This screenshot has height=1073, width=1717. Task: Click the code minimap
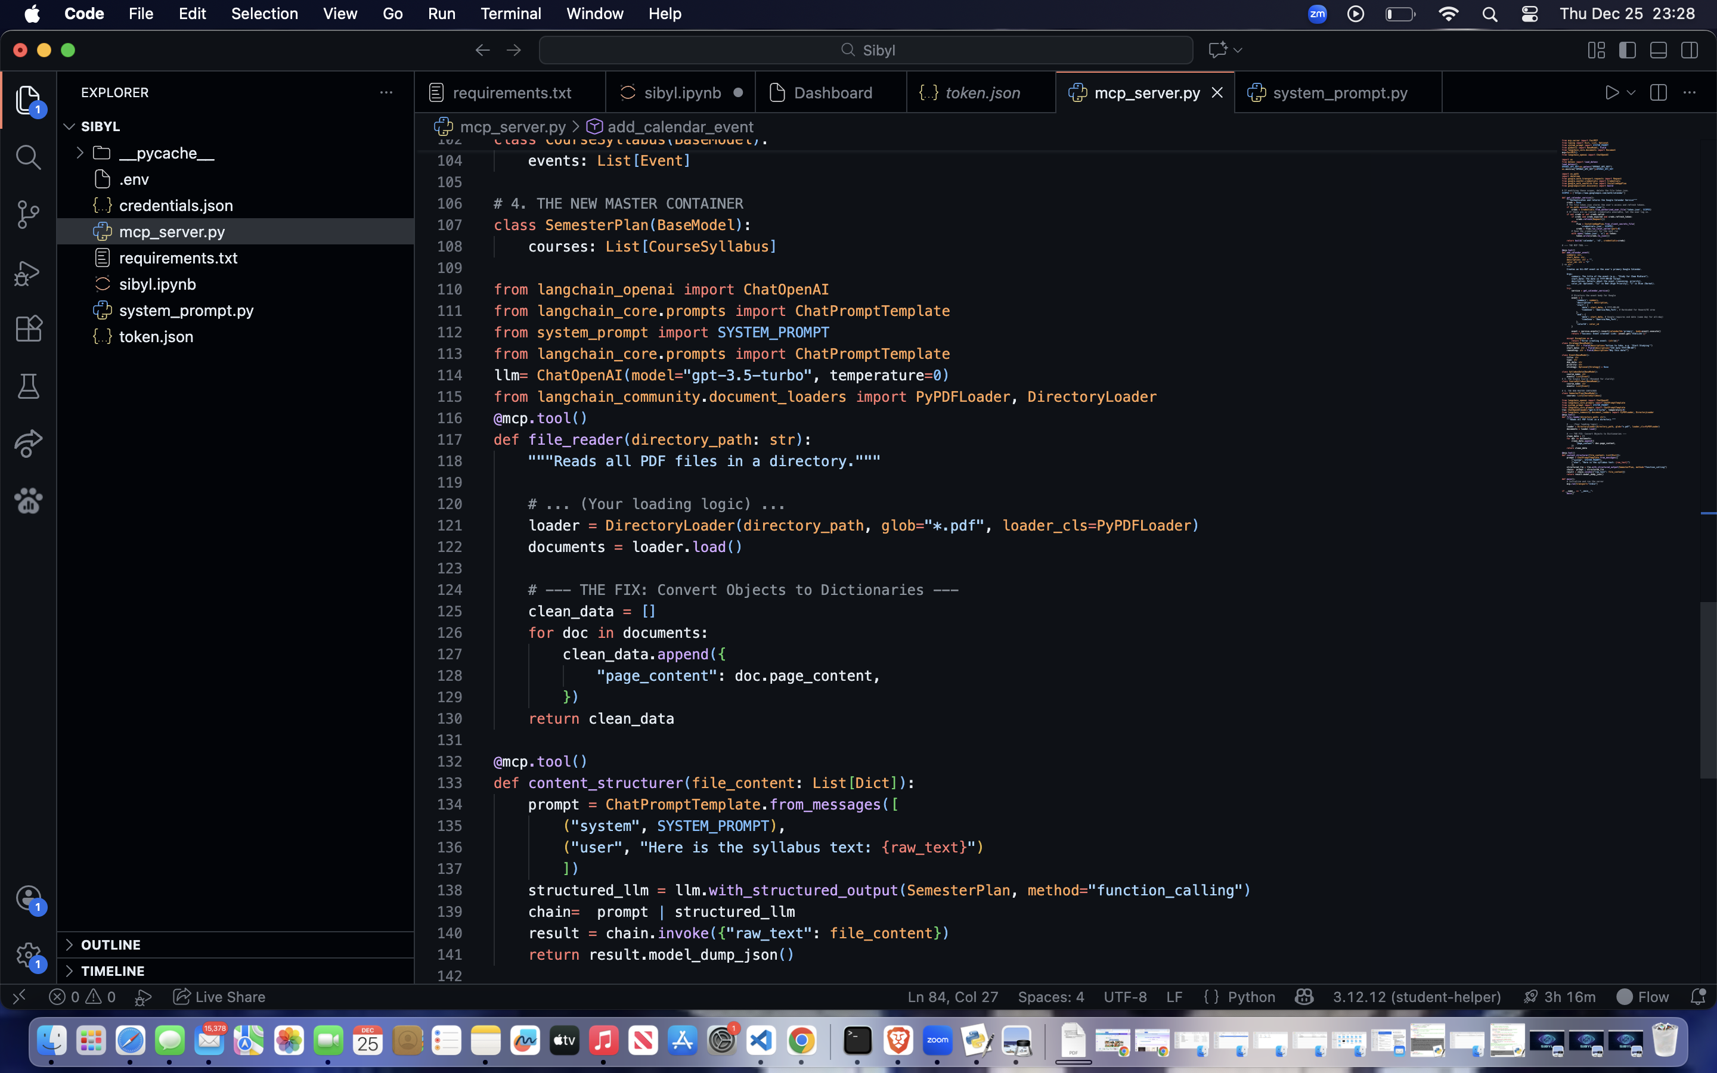(x=1628, y=316)
